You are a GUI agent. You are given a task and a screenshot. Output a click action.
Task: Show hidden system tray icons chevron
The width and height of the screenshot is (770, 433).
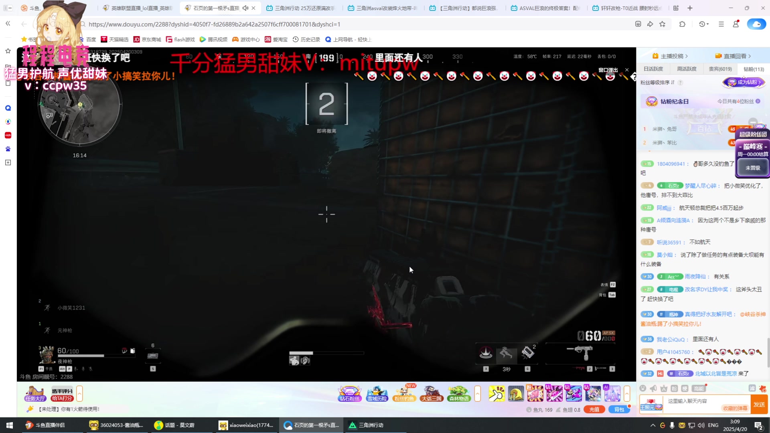[653, 425]
